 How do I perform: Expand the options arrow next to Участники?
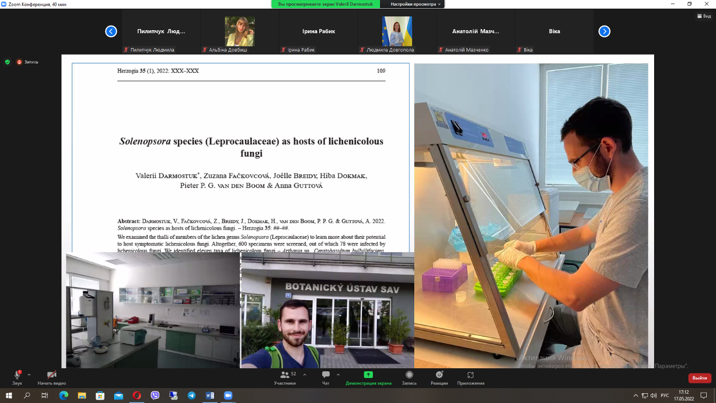305,374
